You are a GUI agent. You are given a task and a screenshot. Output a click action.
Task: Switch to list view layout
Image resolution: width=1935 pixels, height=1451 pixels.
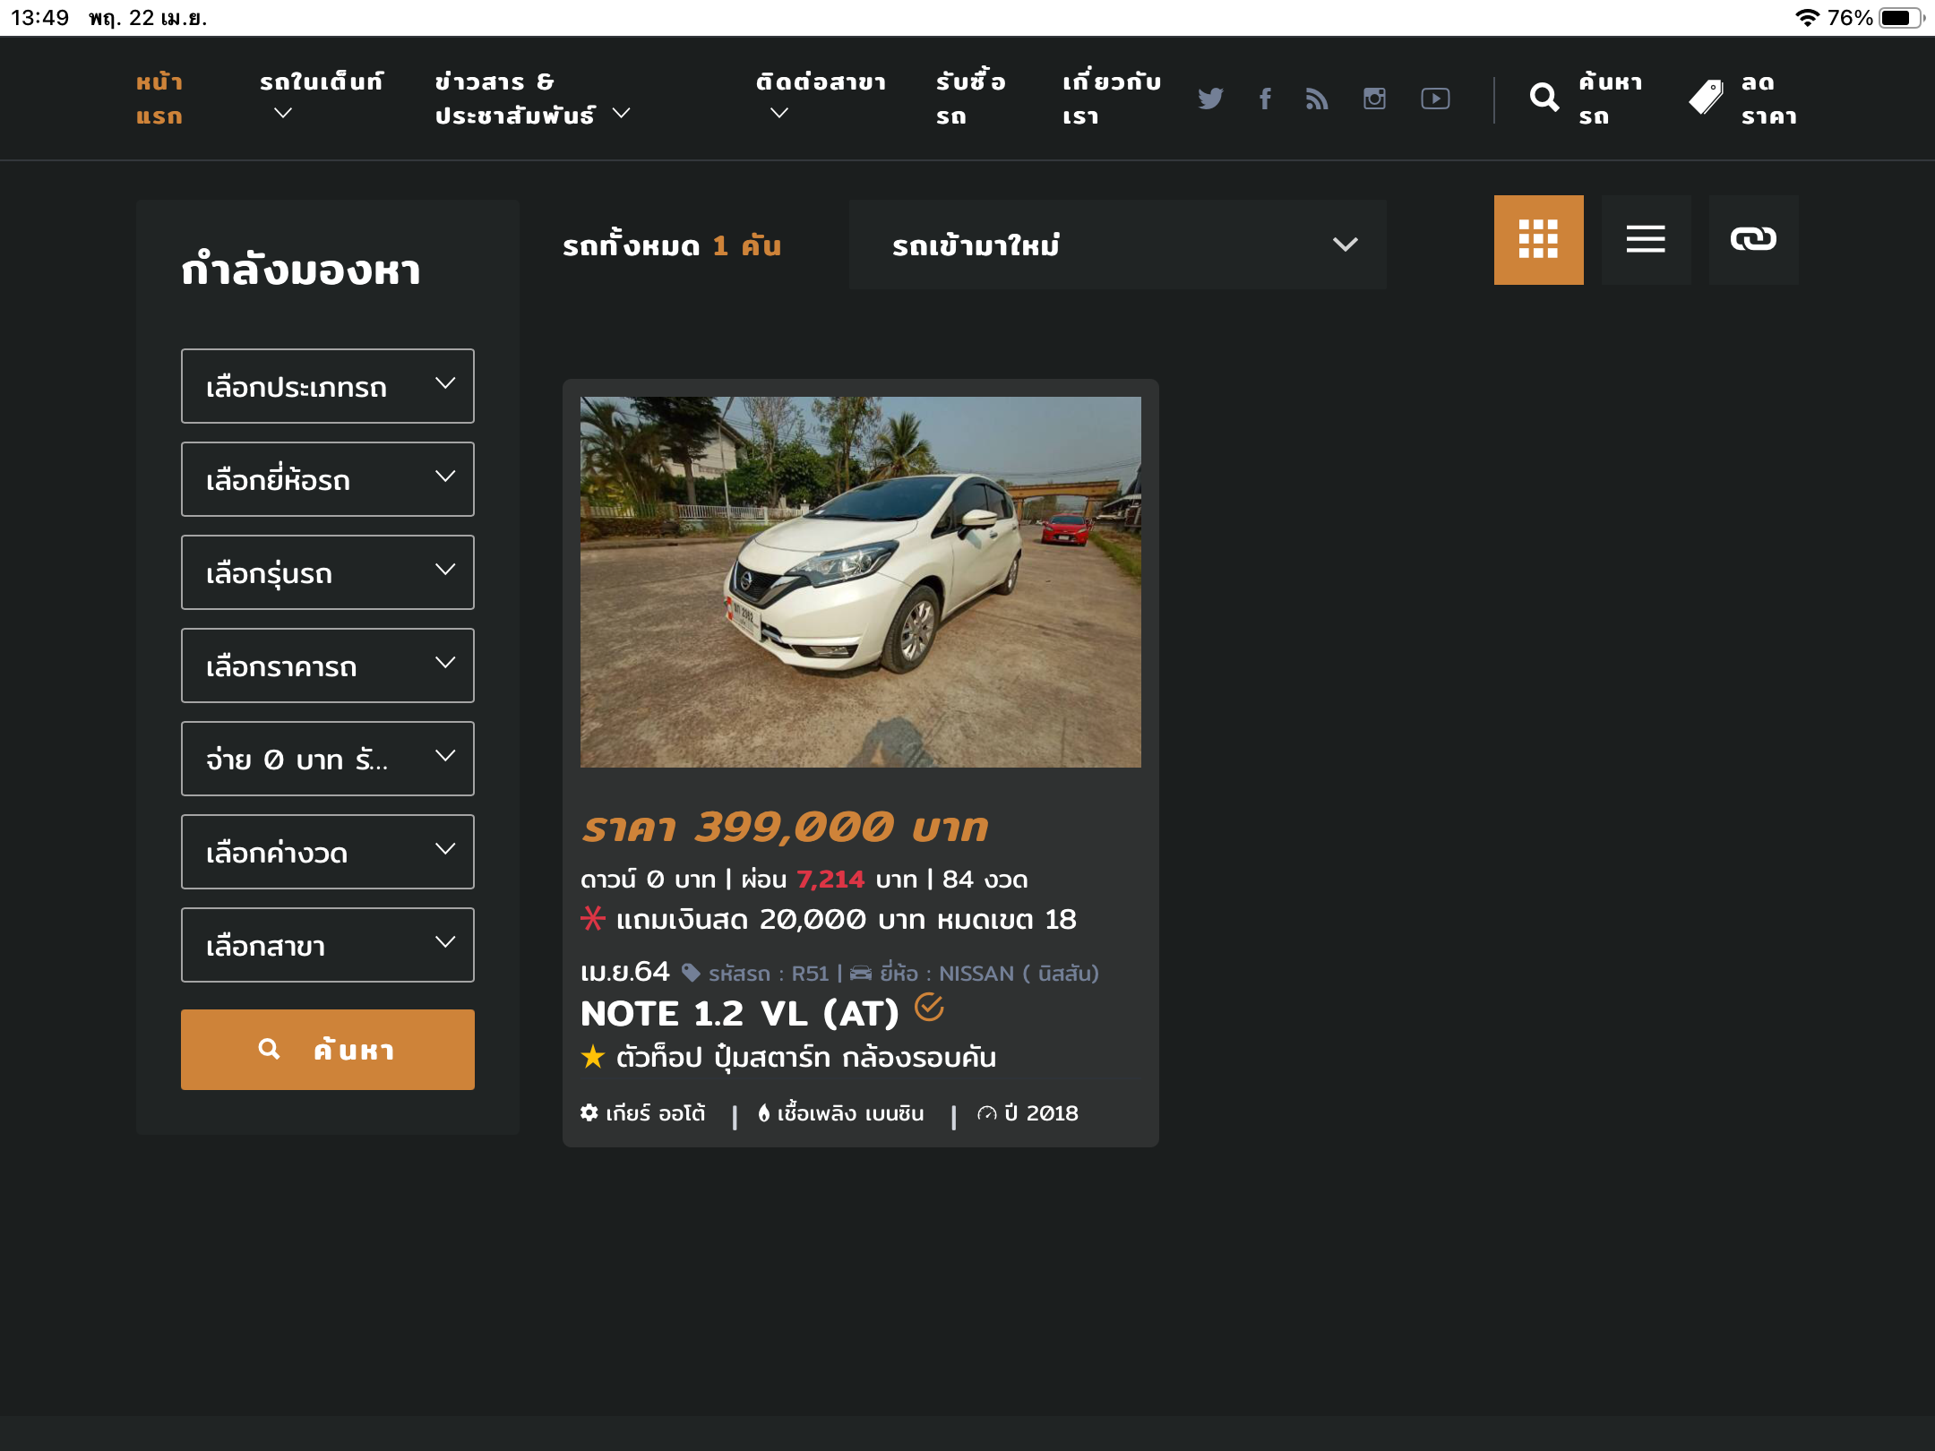click(1646, 239)
